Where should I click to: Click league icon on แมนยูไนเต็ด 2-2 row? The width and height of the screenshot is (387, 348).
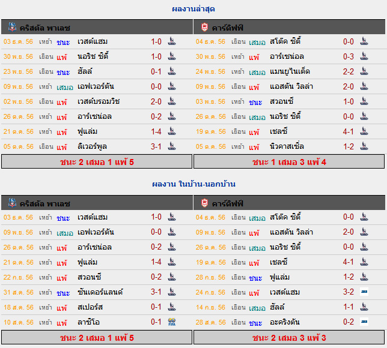[x=364, y=71]
